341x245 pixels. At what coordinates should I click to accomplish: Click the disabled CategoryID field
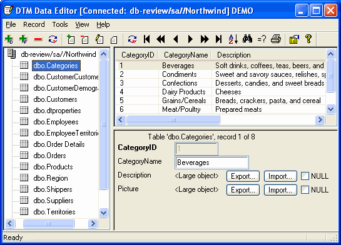click(196, 149)
